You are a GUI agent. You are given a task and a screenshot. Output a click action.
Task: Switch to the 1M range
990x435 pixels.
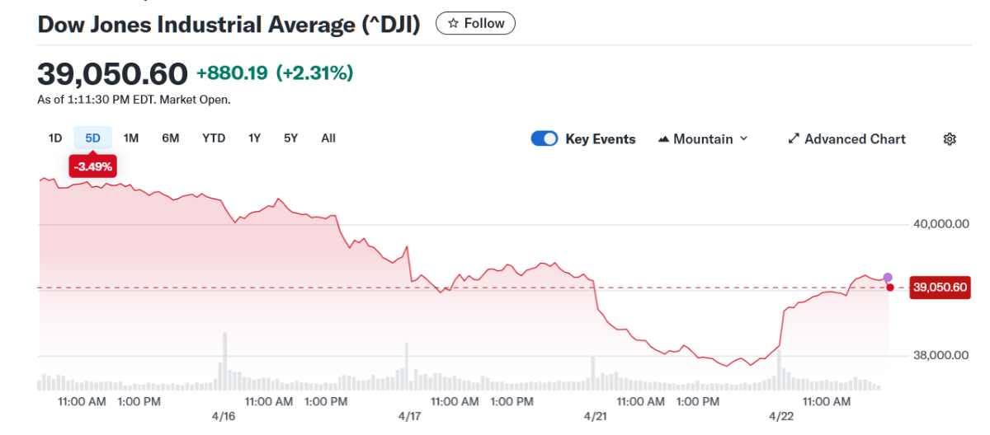[x=130, y=138]
